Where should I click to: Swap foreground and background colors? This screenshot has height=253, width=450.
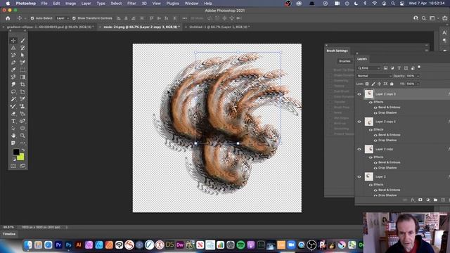click(23, 150)
